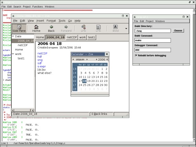
Task: Select test1 in the side pane tree
Action: coord(21,58)
